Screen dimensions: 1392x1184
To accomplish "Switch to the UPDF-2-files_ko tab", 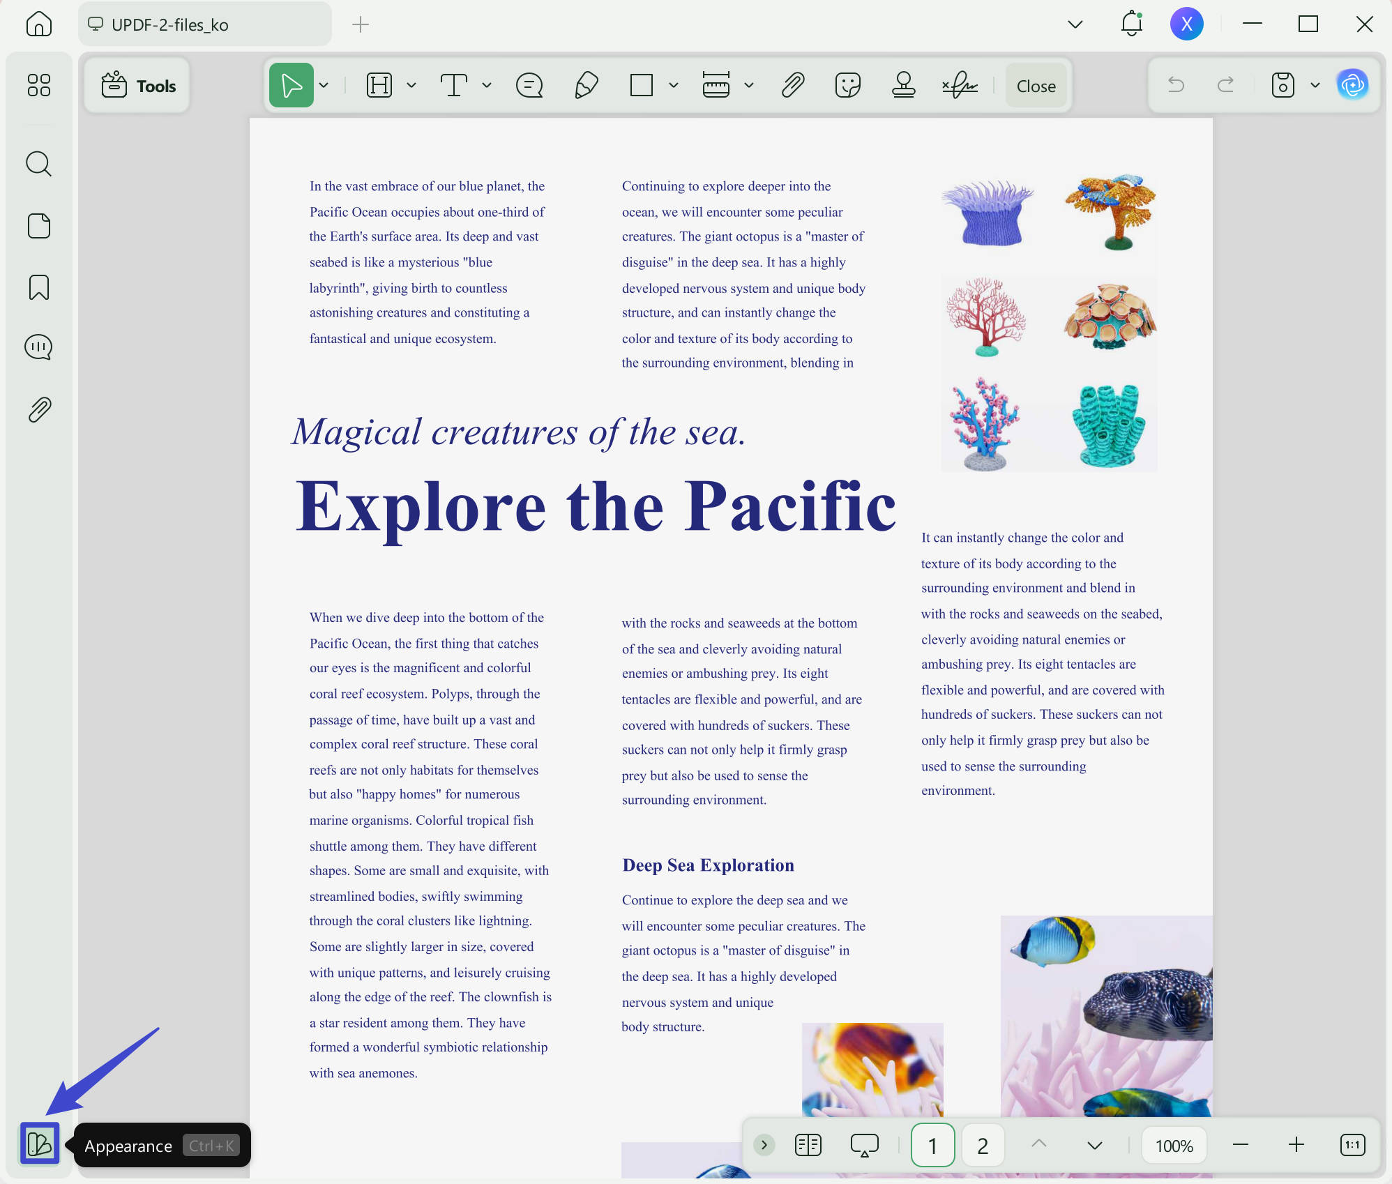I will [x=205, y=24].
